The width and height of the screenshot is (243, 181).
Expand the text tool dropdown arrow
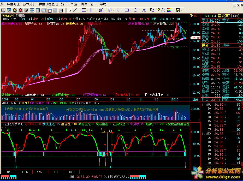[148, 10]
